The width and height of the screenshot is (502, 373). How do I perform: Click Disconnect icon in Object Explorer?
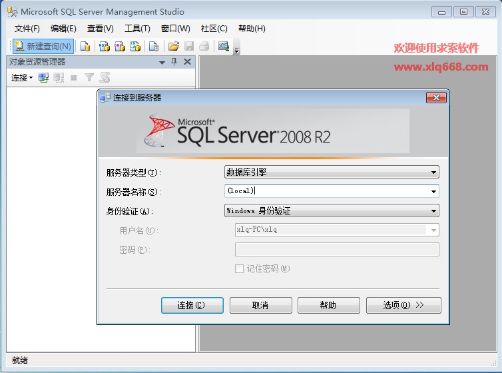[59, 77]
